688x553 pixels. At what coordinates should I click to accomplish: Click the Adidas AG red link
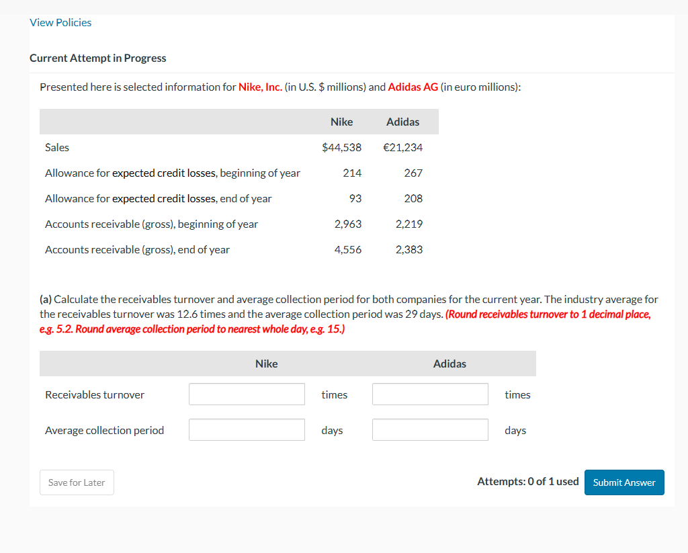point(413,87)
